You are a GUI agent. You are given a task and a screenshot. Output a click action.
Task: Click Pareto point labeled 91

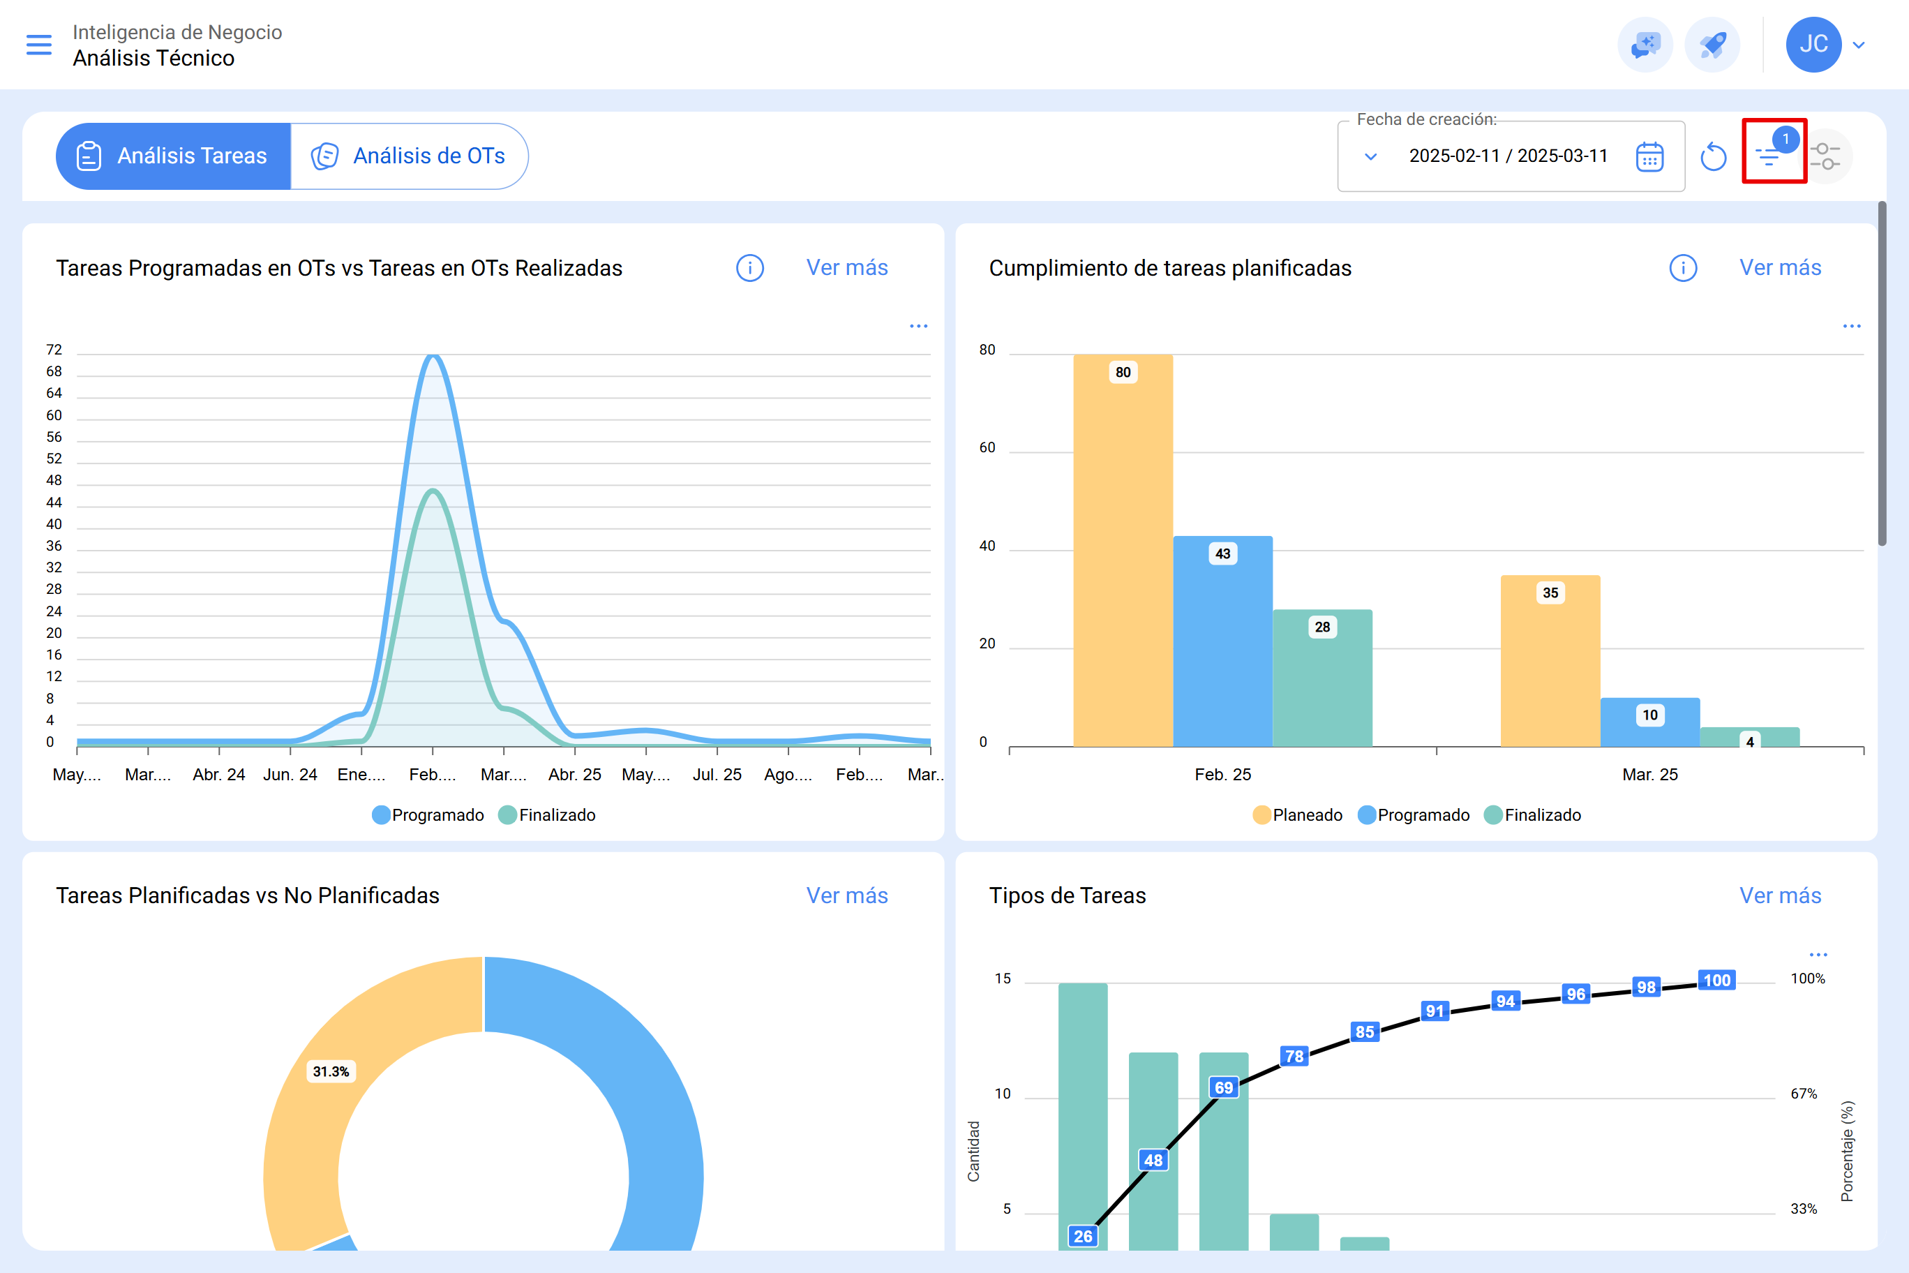pyautogui.click(x=1435, y=1011)
